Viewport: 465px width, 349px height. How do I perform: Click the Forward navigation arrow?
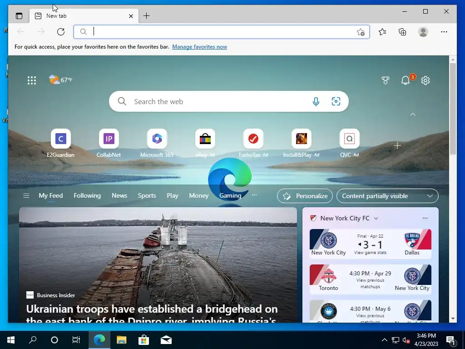(41, 32)
